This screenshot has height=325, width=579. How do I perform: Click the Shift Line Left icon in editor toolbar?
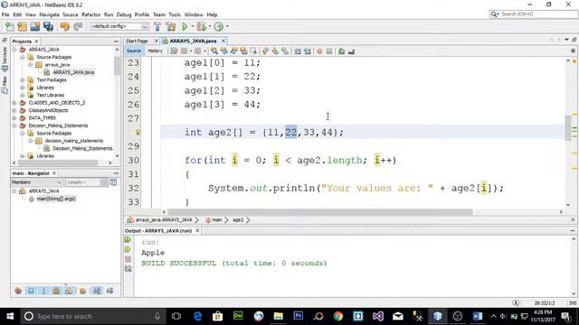[298, 51]
